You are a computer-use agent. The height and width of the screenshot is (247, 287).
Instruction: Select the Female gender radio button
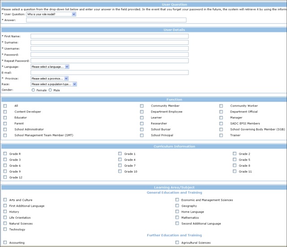coord(33,90)
